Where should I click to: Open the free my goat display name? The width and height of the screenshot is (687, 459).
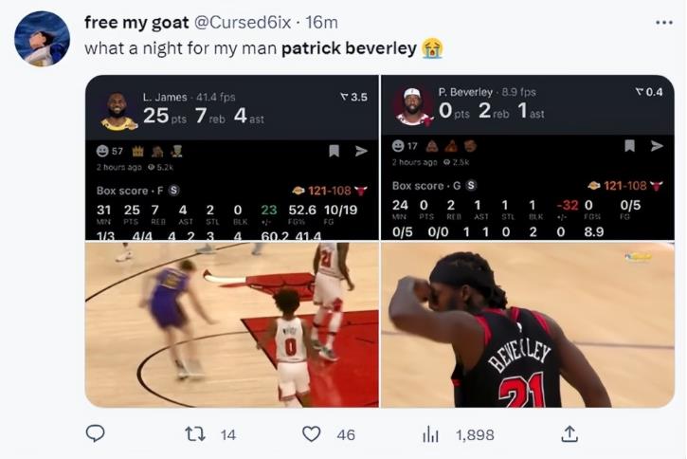pyautogui.click(x=136, y=23)
